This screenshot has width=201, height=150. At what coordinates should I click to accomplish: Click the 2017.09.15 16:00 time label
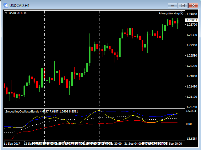pyautogui.click(x=72, y=144)
